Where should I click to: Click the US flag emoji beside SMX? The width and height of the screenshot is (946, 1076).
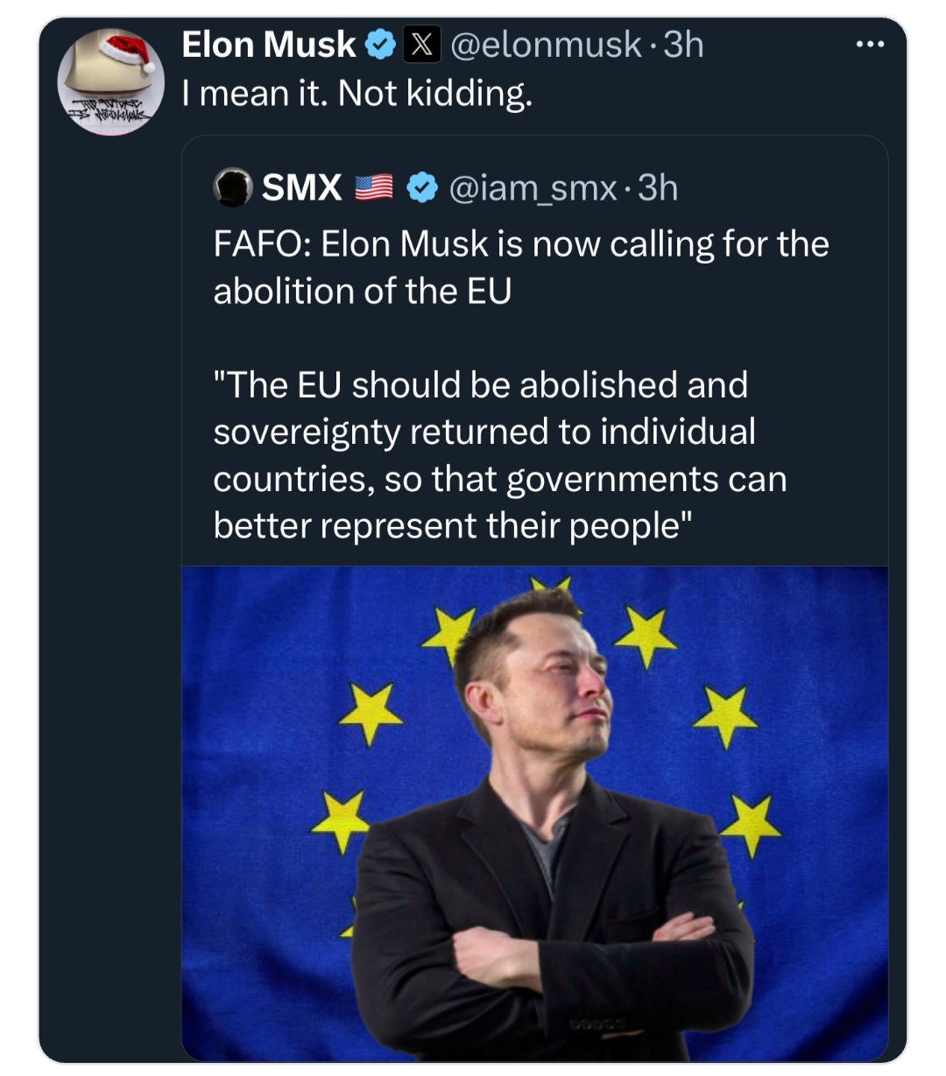pyautogui.click(x=374, y=187)
